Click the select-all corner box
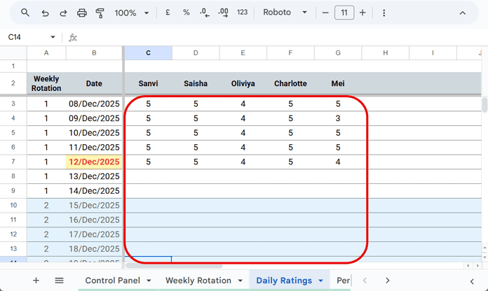Screen dimensions: 488x291 [x=13, y=52]
